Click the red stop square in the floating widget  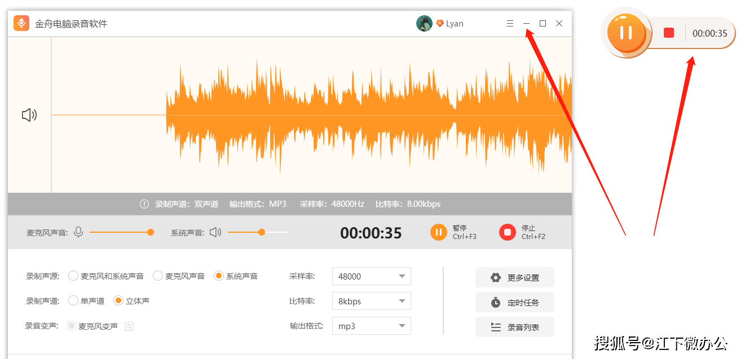(668, 33)
